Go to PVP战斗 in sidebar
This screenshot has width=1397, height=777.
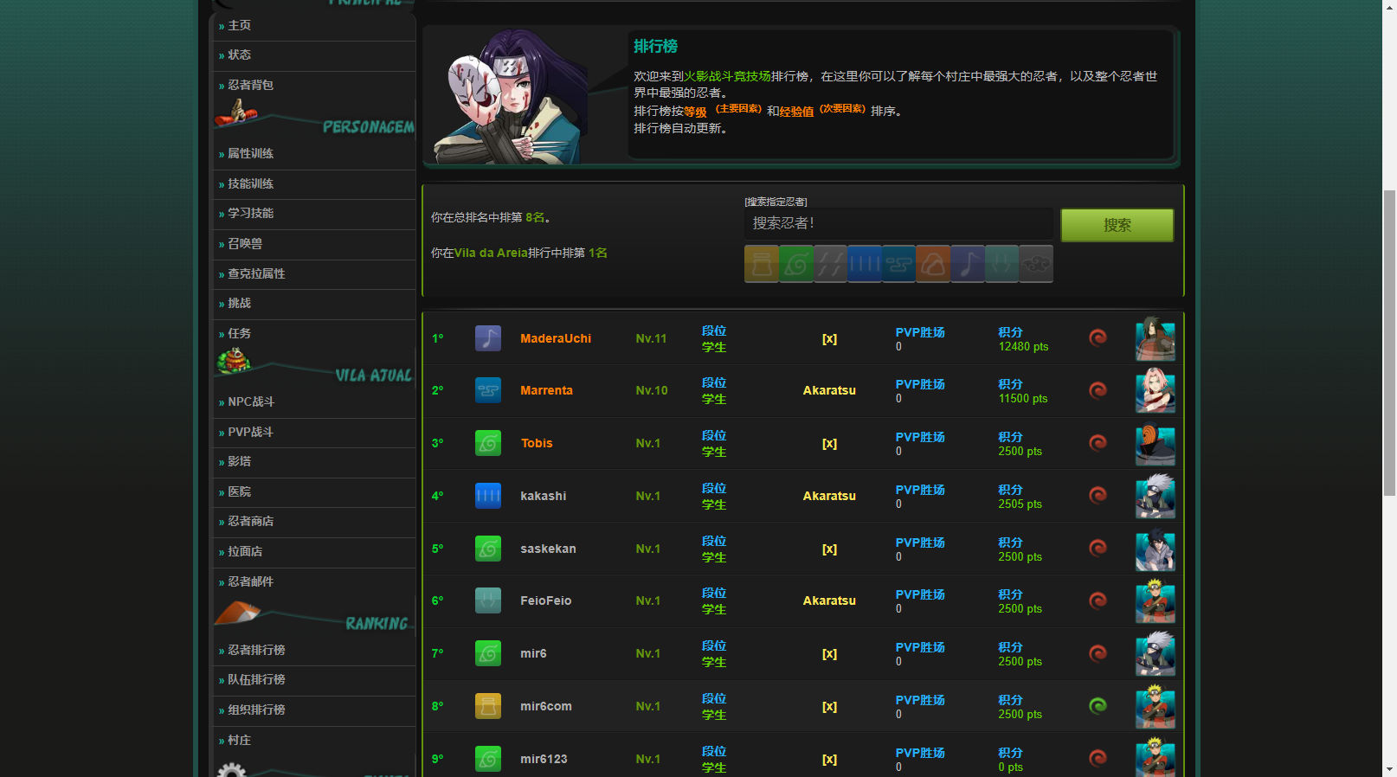(x=250, y=432)
